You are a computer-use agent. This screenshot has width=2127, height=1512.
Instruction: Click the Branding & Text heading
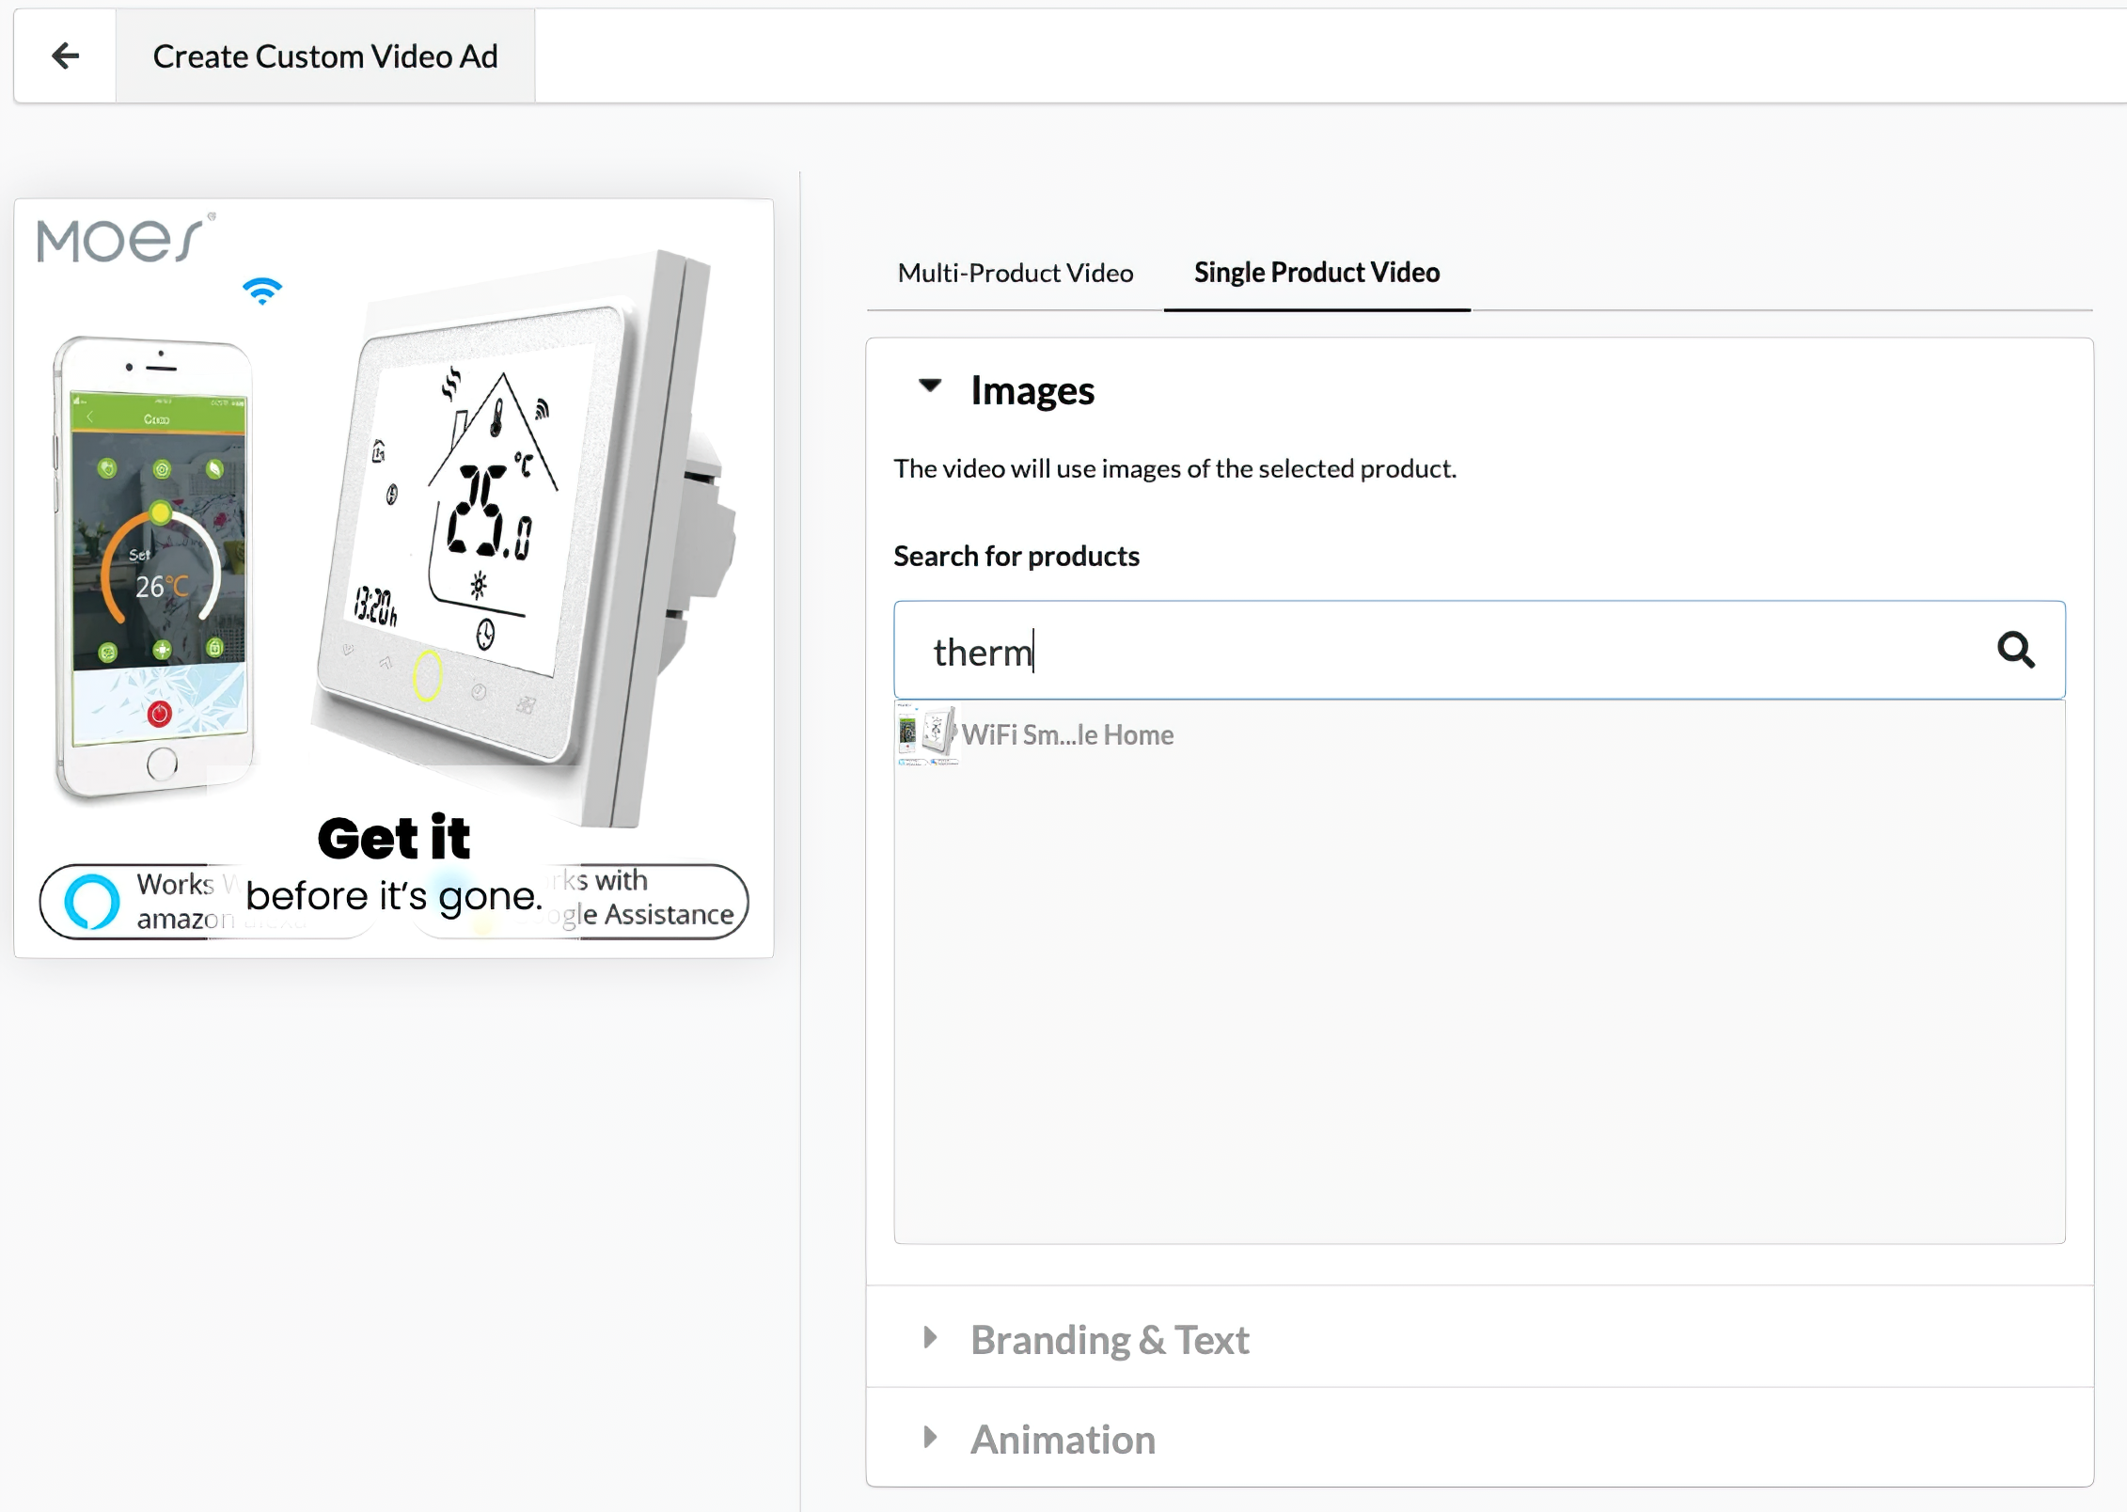click(x=1110, y=1339)
